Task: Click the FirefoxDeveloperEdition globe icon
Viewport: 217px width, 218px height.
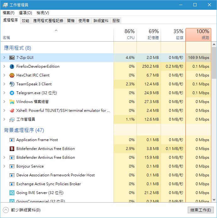Action: 12,66
